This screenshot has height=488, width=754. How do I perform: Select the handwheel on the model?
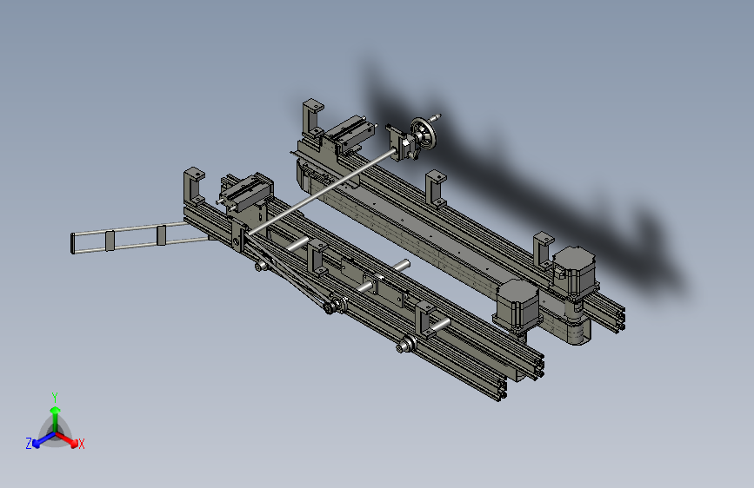[424, 133]
